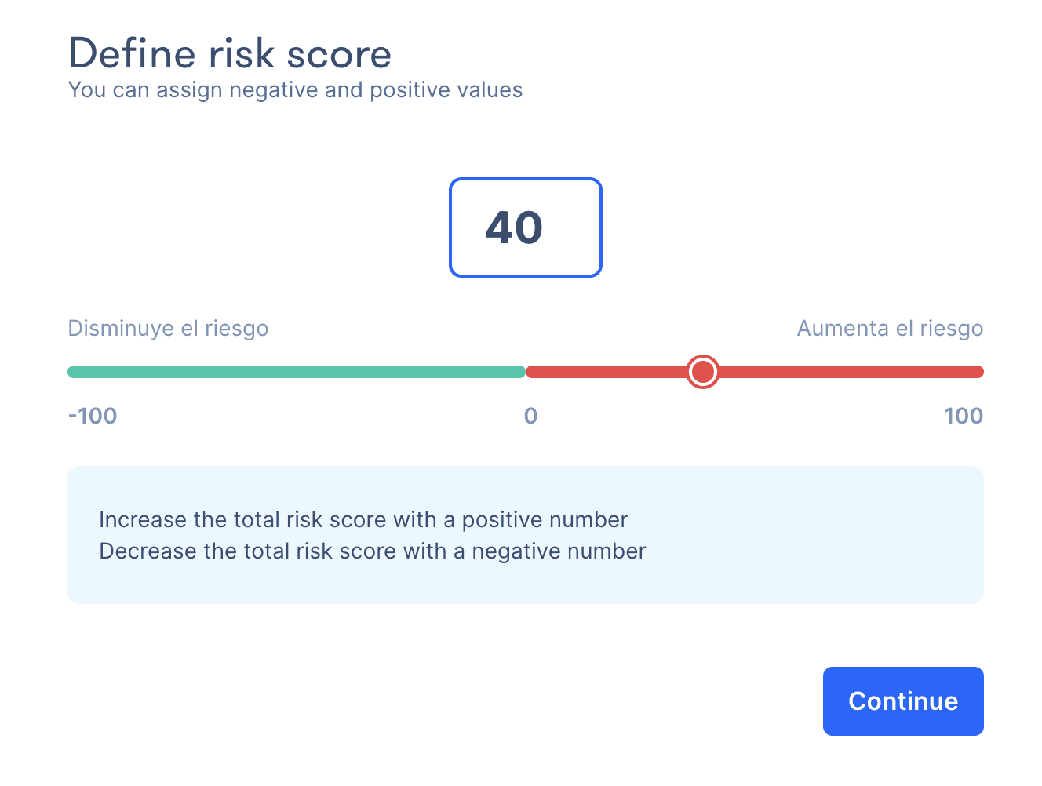
Task: Click the 0 midpoint label
Action: pos(530,417)
